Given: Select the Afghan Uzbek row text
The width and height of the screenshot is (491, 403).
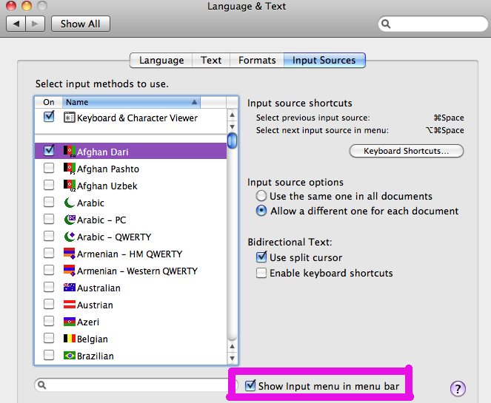Looking at the screenshot, I should pos(107,186).
